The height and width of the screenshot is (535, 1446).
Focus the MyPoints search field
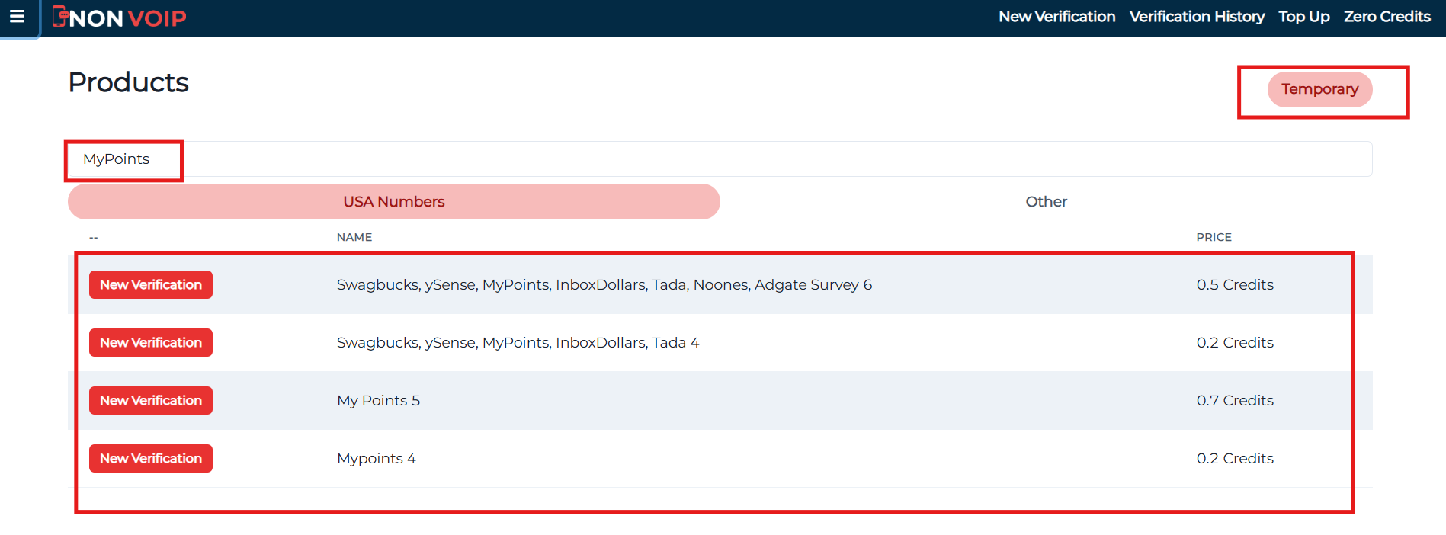720,159
